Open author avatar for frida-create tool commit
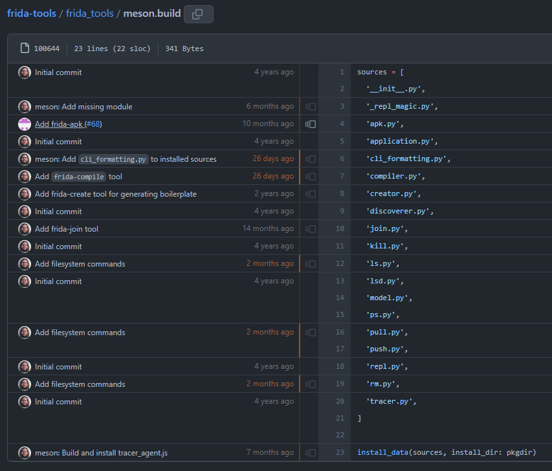The width and height of the screenshot is (552, 471). [x=25, y=194]
